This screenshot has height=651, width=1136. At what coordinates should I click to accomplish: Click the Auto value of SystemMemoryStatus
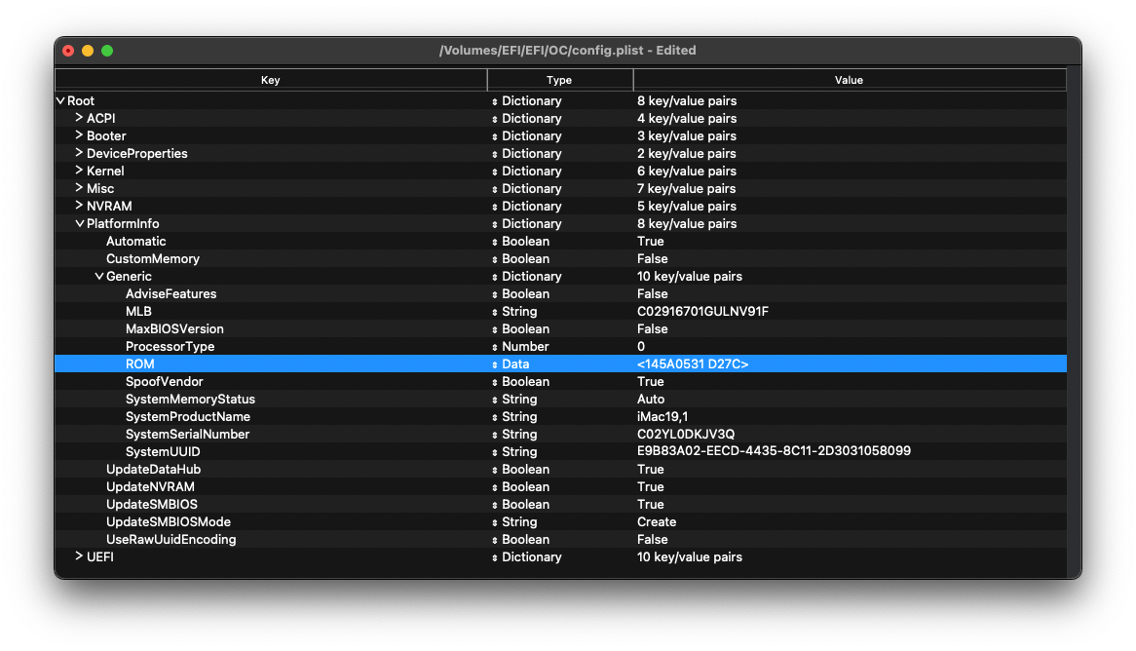click(x=651, y=399)
